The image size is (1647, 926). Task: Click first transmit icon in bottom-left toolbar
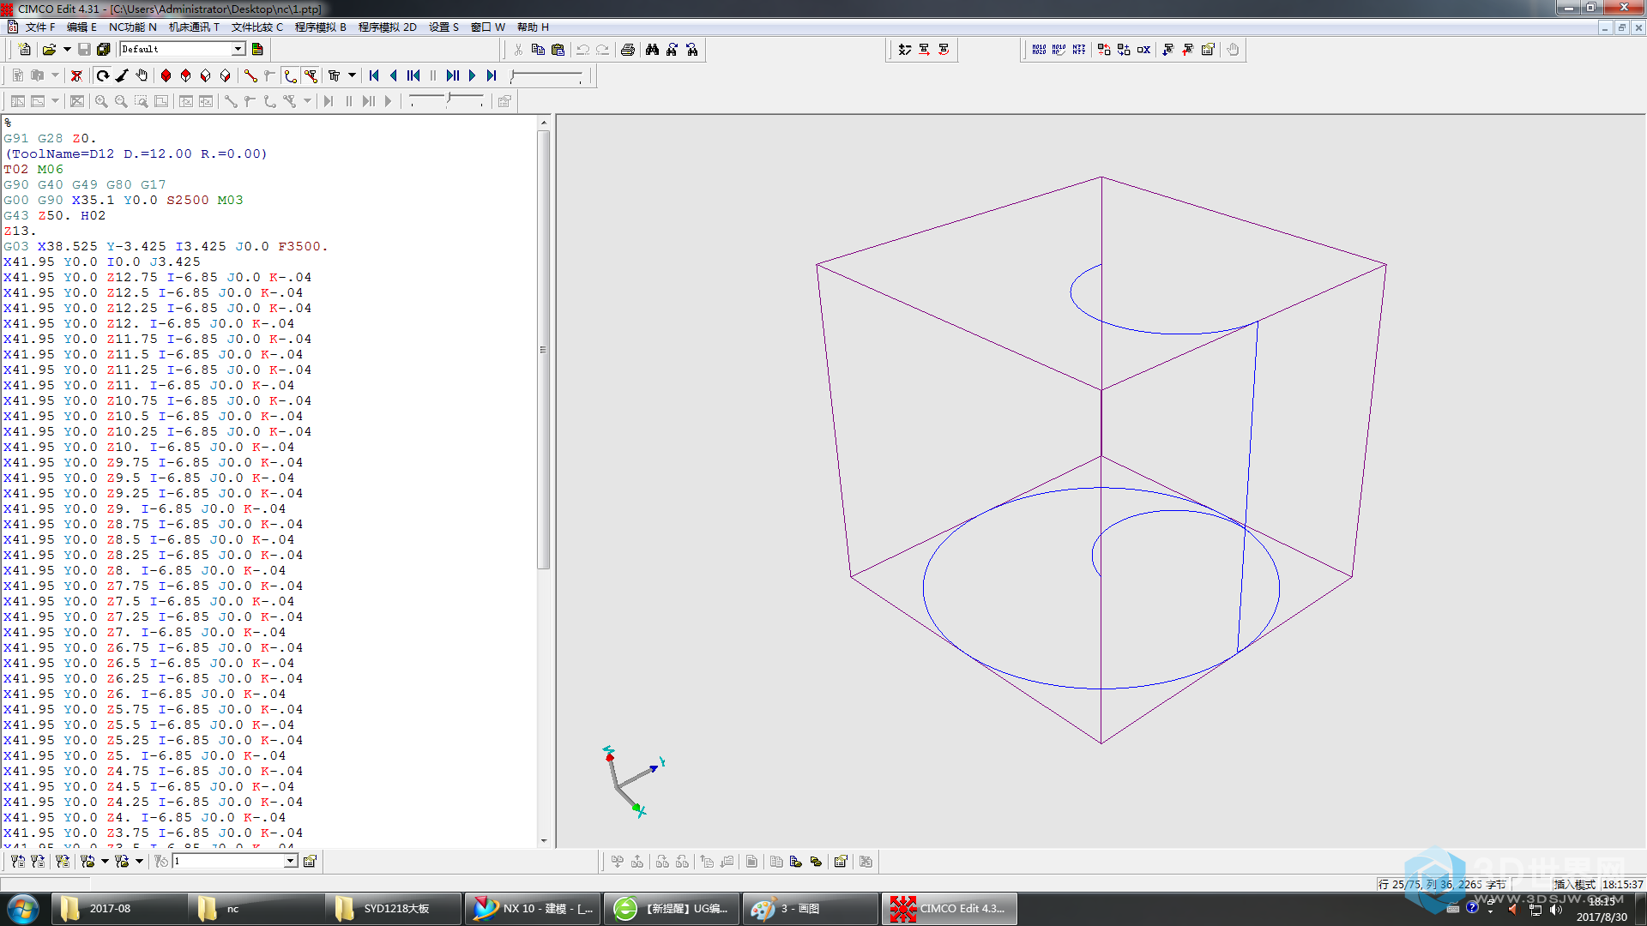[x=17, y=861]
